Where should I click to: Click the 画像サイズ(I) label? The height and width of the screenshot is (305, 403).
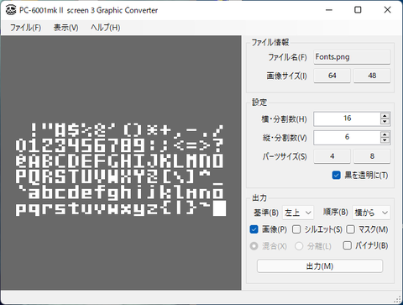[286, 76]
